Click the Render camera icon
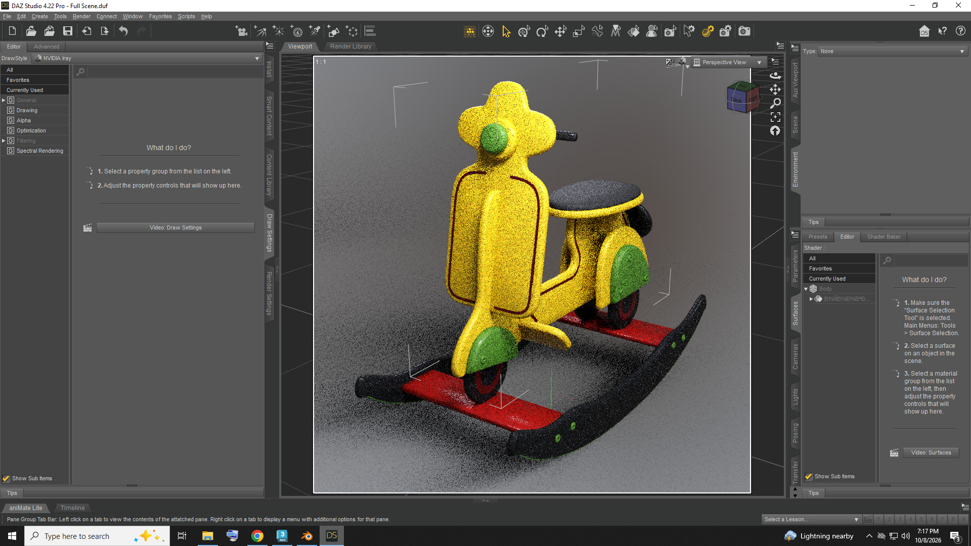 (x=744, y=31)
